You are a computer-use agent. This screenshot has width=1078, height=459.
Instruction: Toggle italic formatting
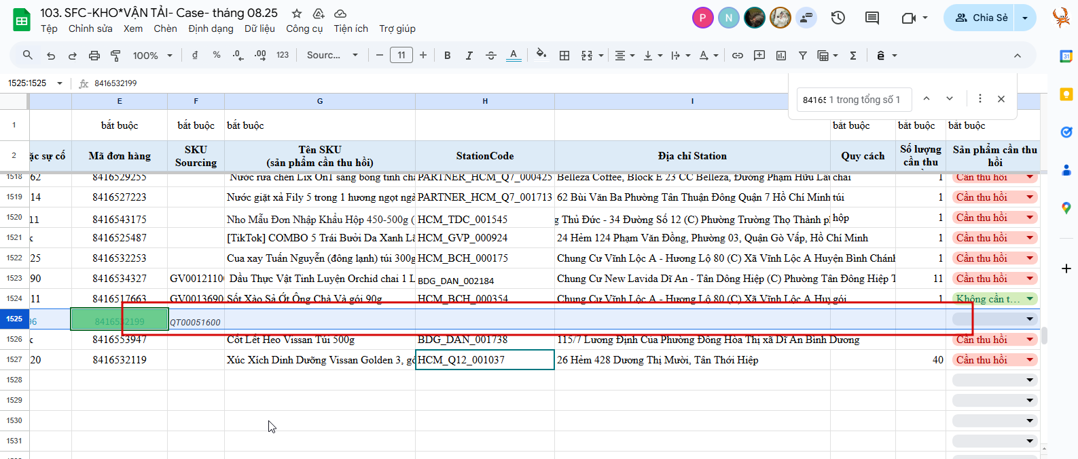point(469,56)
